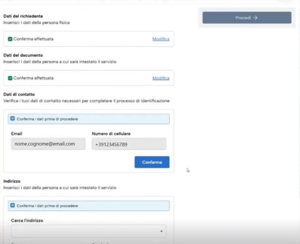Click the banner text above Cerca l'indirizzo

[x=47, y=206]
